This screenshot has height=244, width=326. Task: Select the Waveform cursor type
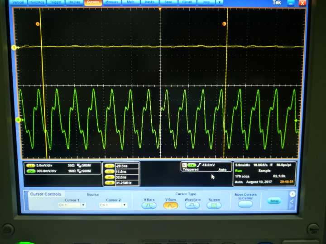pos(192,206)
